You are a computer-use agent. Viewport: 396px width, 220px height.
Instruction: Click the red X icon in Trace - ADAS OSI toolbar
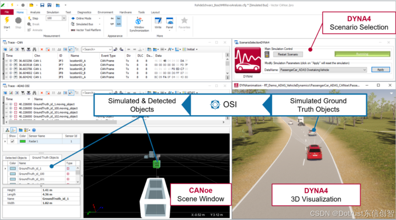click(x=42, y=93)
